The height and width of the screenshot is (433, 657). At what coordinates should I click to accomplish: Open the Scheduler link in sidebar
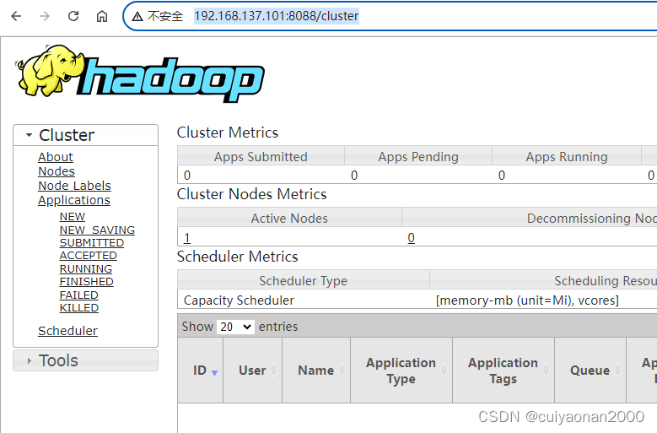tap(67, 331)
